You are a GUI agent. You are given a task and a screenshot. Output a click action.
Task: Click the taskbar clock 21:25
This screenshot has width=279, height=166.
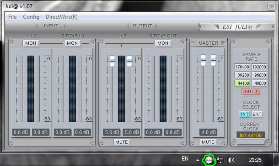[255, 160]
